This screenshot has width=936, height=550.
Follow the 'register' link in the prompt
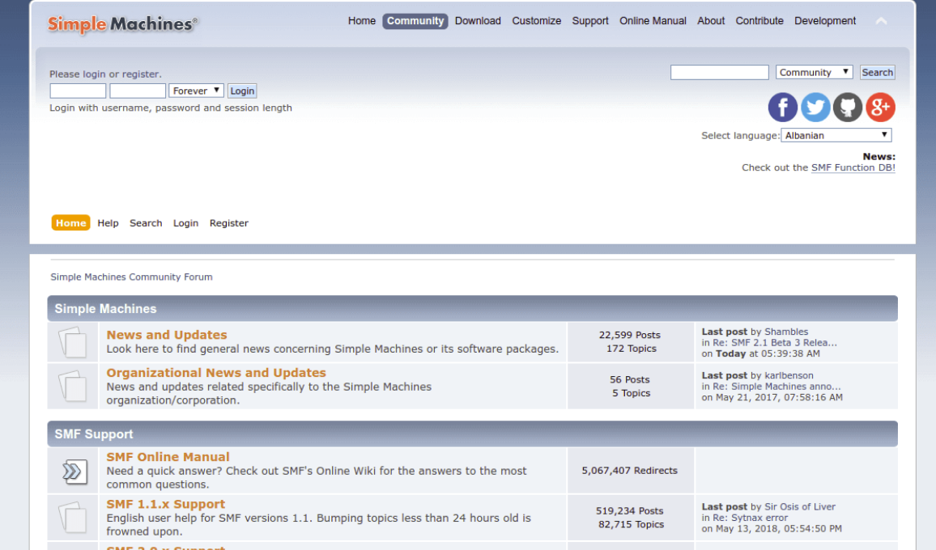coord(140,74)
